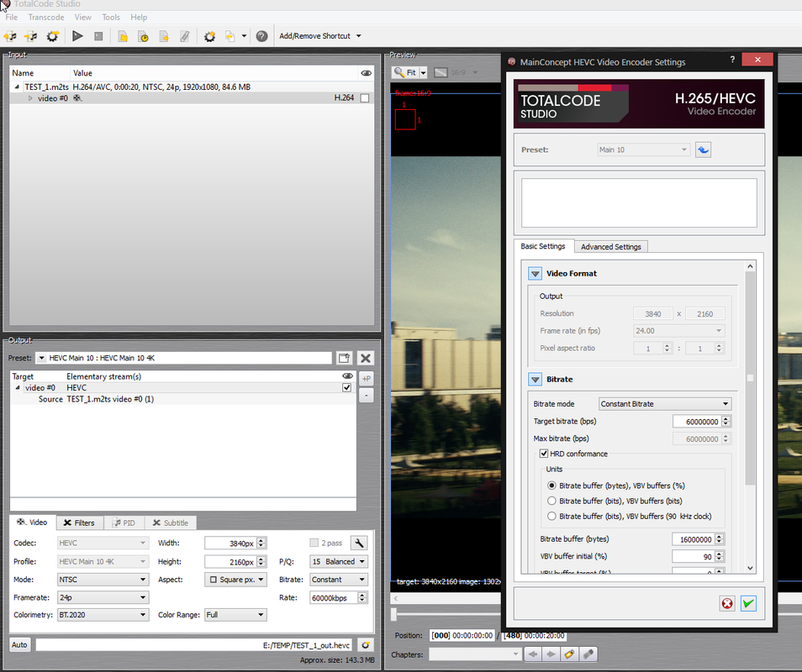Collapse the Bitrate section
The image size is (802, 672).
click(535, 379)
